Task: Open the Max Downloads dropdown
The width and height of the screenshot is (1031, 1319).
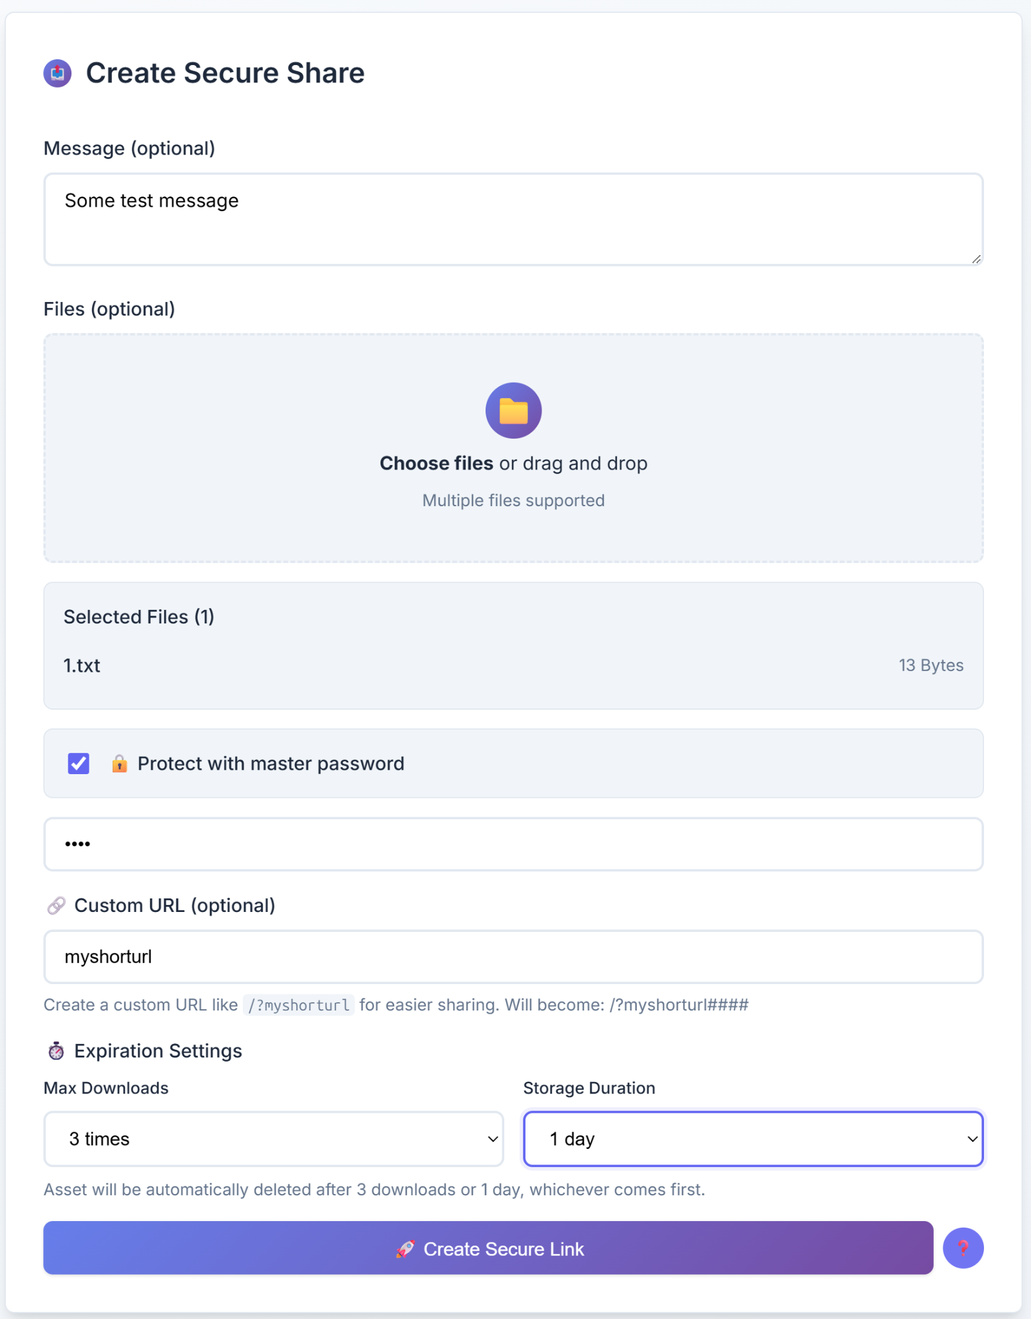Action: (273, 1139)
